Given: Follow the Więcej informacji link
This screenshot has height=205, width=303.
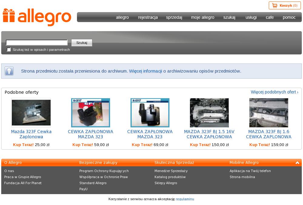Looking at the screenshot, I should pyautogui.click(x=145, y=71).
